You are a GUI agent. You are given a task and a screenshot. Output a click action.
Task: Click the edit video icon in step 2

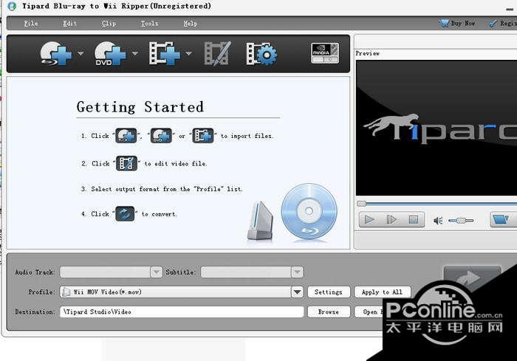tap(126, 163)
